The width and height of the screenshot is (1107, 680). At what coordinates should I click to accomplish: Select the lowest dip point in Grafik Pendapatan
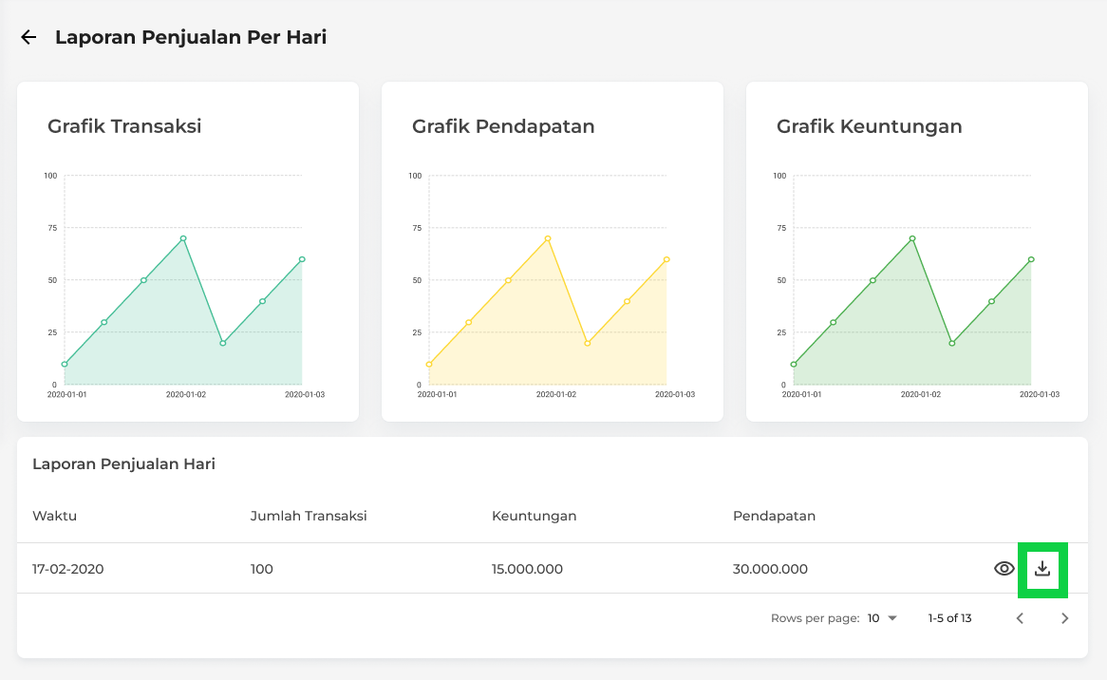588,343
